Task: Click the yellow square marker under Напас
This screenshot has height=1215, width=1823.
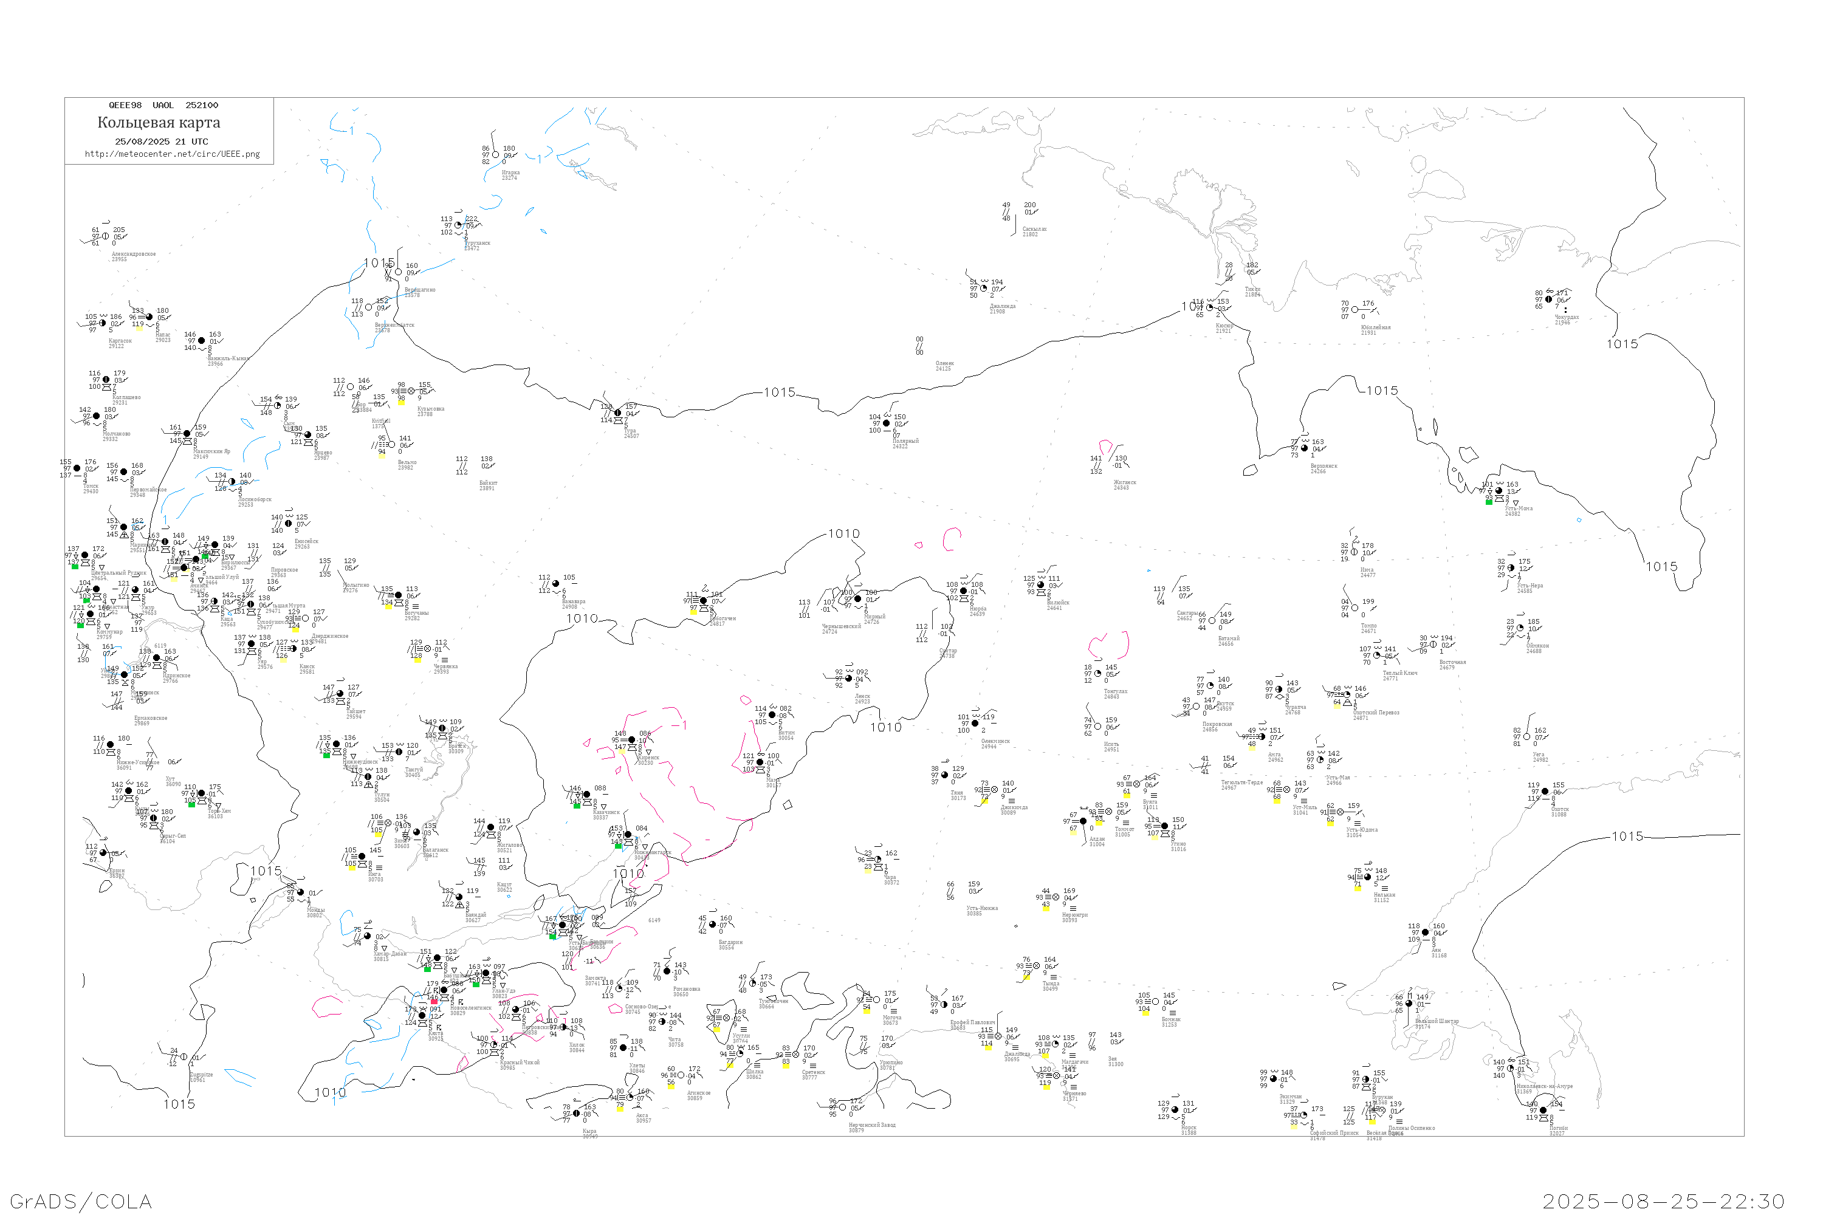Action: [x=140, y=328]
